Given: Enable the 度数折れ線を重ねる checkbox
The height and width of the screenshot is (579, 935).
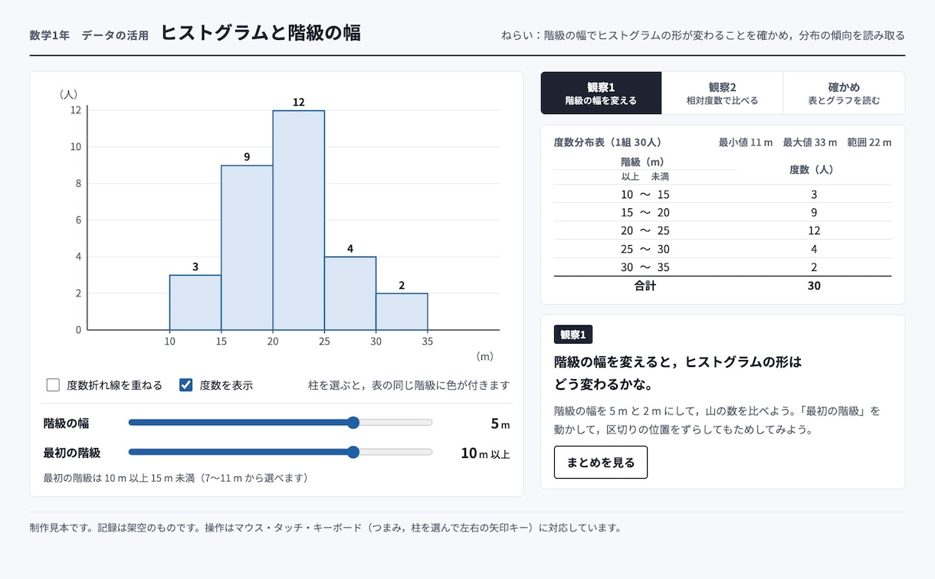Looking at the screenshot, I should point(53,385).
